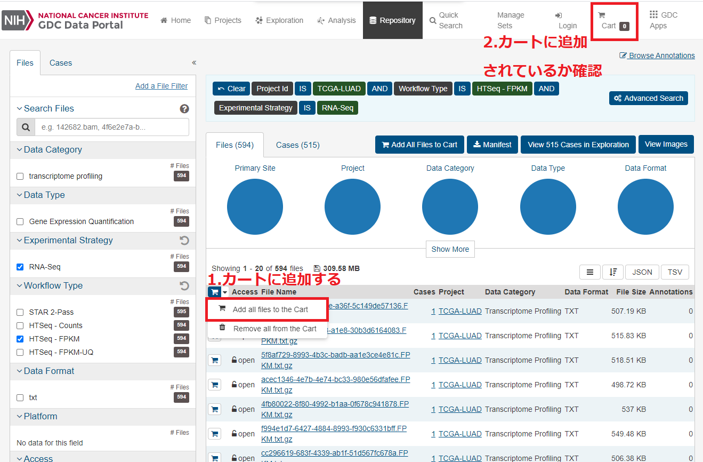Open the Analysis page
The width and height of the screenshot is (703, 462).
336,20
